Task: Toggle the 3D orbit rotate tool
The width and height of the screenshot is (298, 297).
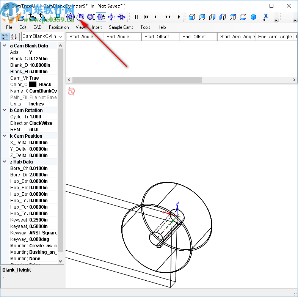Action: coord(101,17)
